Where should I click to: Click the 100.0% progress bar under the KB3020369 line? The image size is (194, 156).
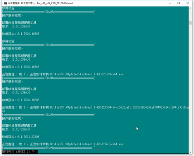pos(48,78)
